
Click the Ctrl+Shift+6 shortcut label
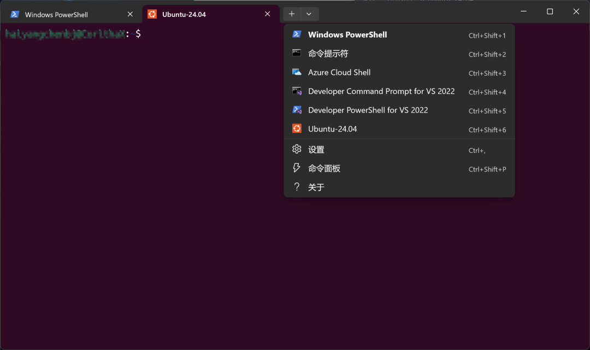[x=487, y=130]
